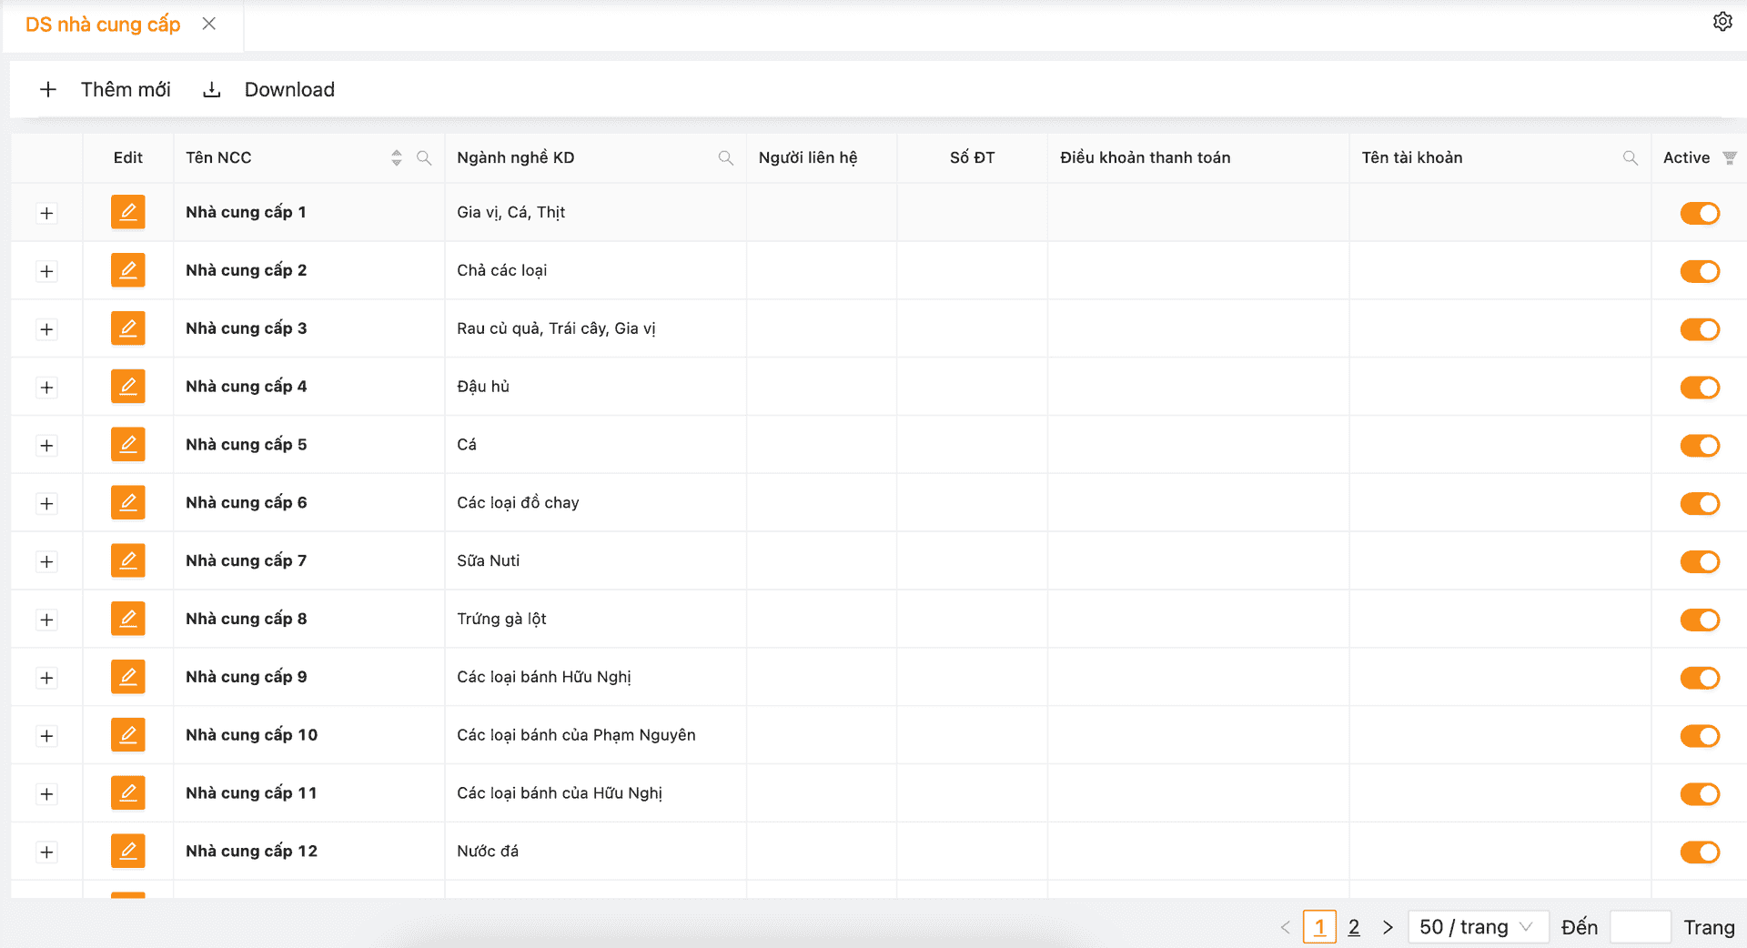
Task: Expand the Nhà cung cấp 3 row
Action: pos(46,329)
